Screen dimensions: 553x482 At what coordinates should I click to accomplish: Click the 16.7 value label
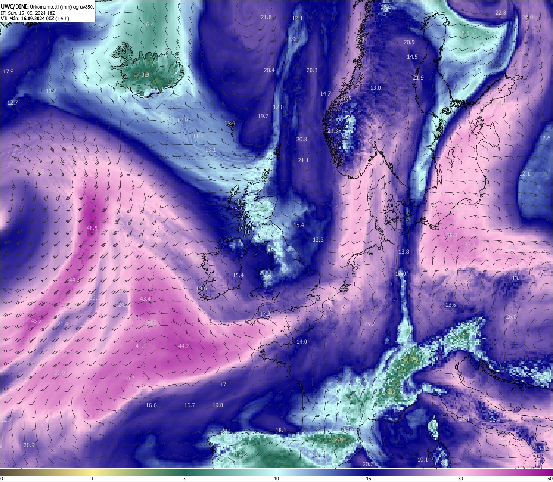[190, 405]
